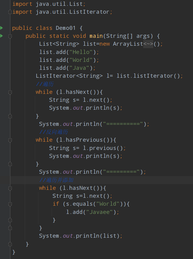This screenshot has height=259, width=193.
Task: Collapse the if (s.equals("World")) block
Action: click(x=10, y=204)
